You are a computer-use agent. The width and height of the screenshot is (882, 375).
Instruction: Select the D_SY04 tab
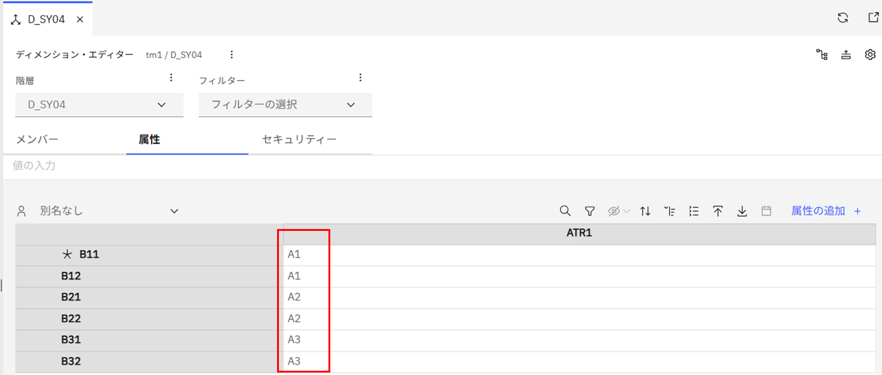[x=47, y=20]
